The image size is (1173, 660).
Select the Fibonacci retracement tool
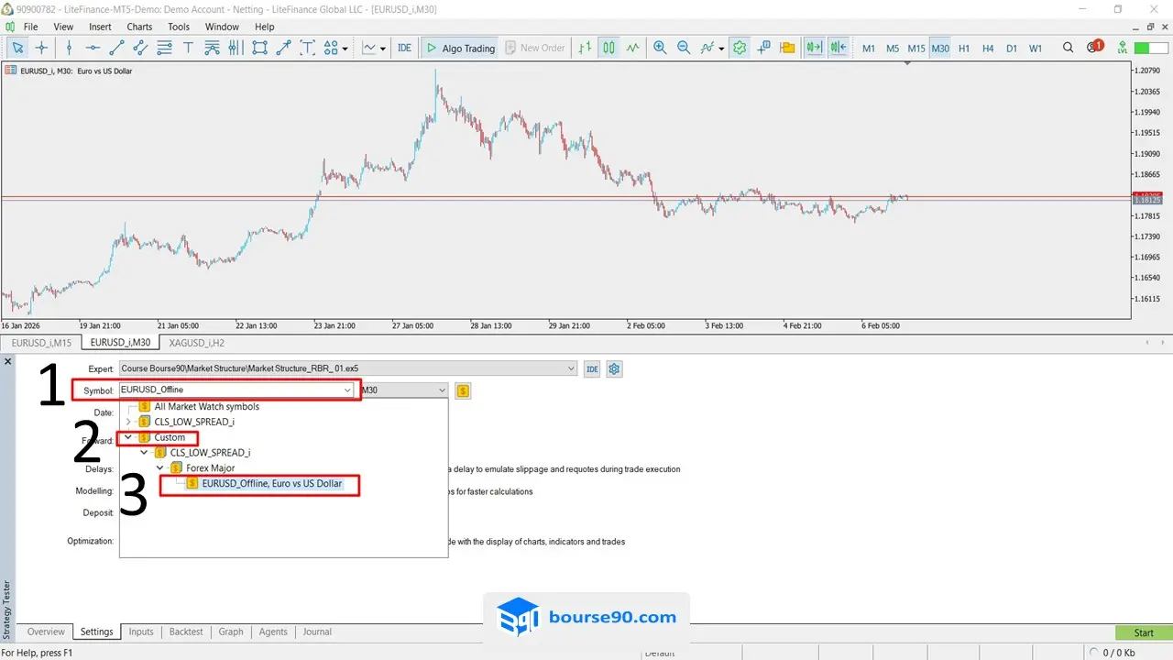coord(164,48)
